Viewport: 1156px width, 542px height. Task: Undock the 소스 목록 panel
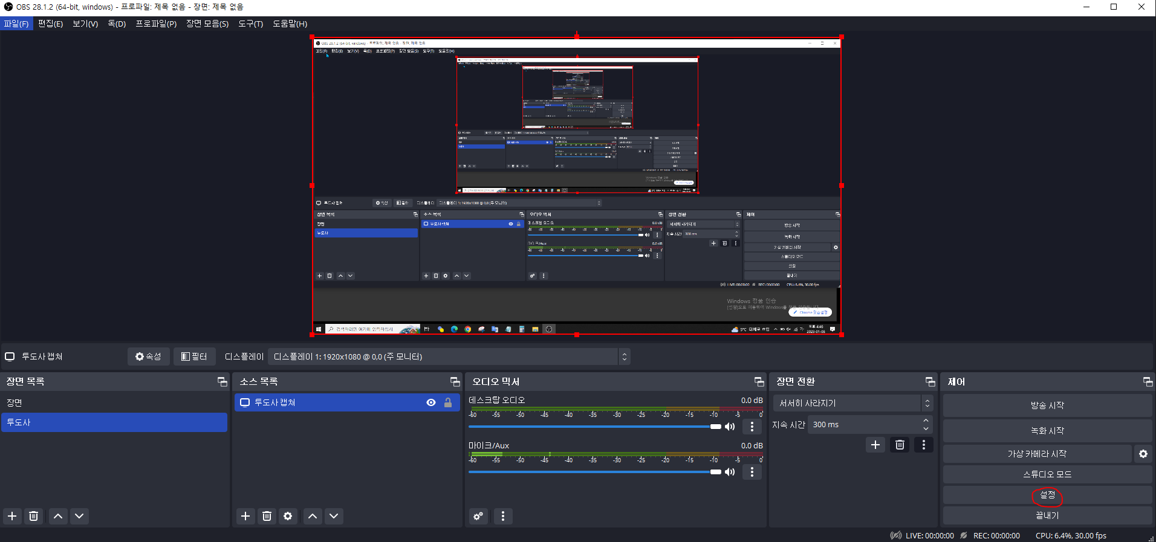click(455, 382)
